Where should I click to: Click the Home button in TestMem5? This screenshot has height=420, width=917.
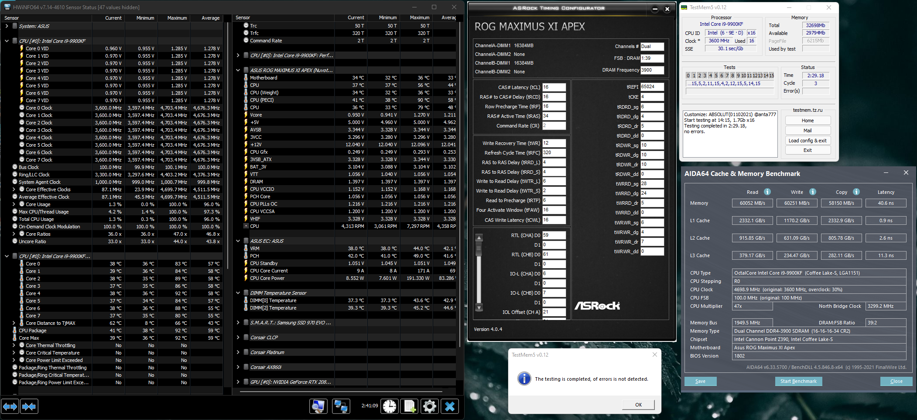tap(808, 120)
